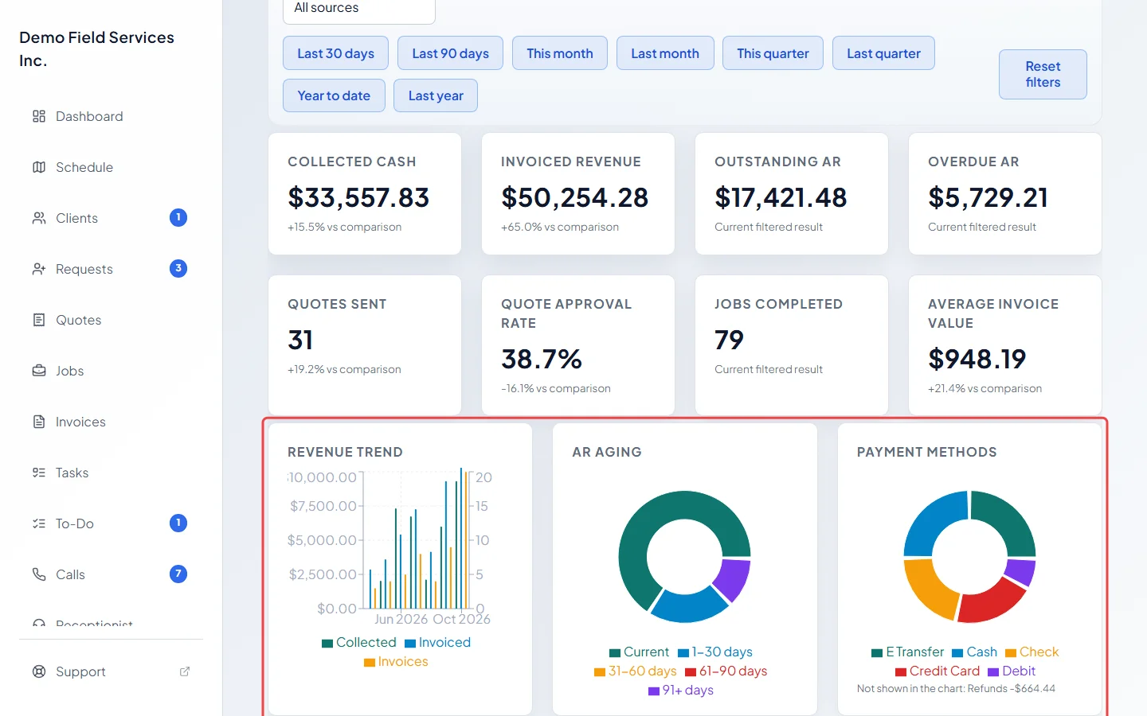Click the Overdue AR card
Image resolution: width=1147 pixels, height=716 pixels.
click(x=1005, y=193)
